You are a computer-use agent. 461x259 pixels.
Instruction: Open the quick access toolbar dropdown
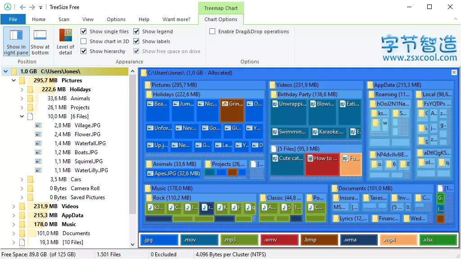[x=41, y=7]
